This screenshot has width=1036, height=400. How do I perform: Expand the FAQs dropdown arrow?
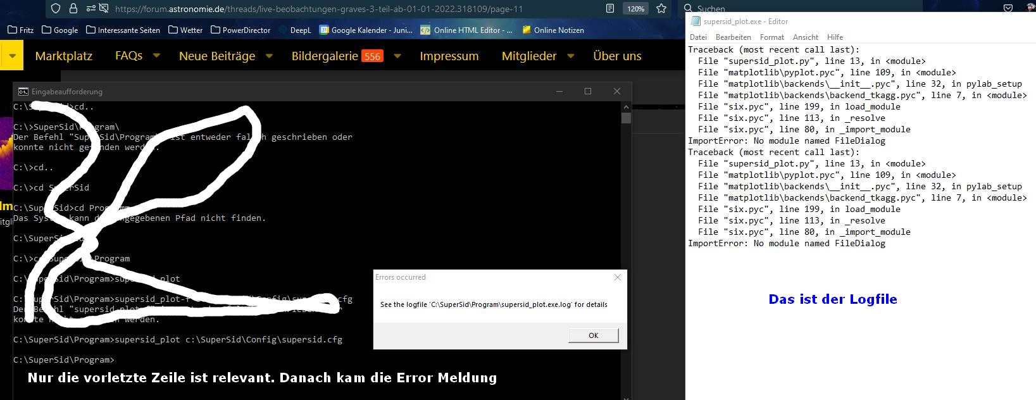[156, 56]
